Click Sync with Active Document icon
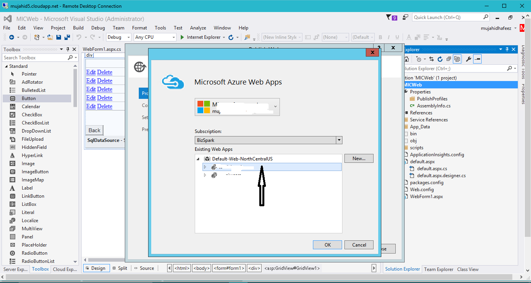This screenshot has height=283, width=531. click(432, 59)
